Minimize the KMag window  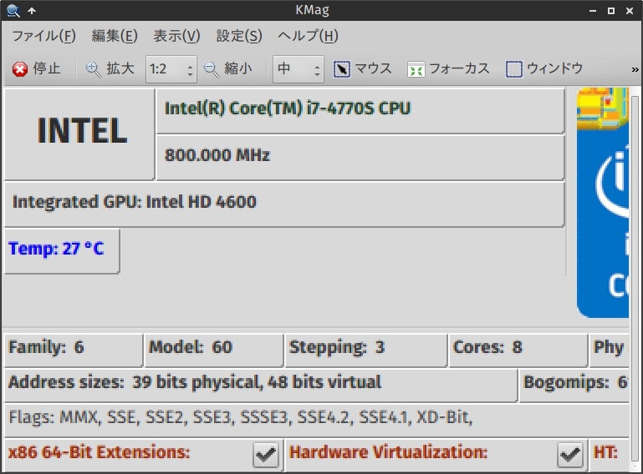[593, 11]
